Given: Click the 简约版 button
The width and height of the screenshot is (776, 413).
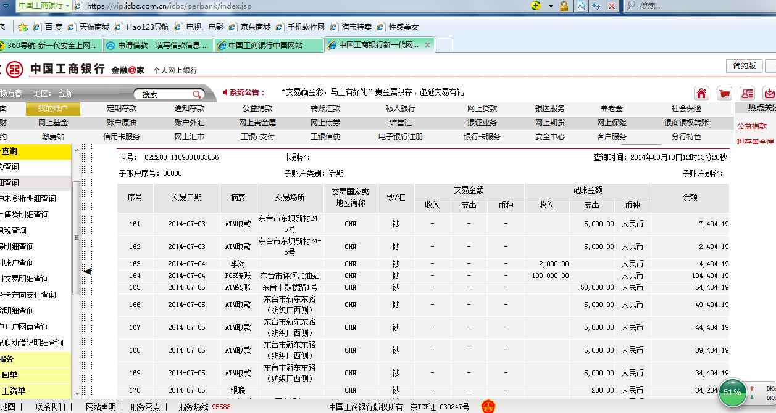Looking at the screenshot, I should [x=744, y=66].
